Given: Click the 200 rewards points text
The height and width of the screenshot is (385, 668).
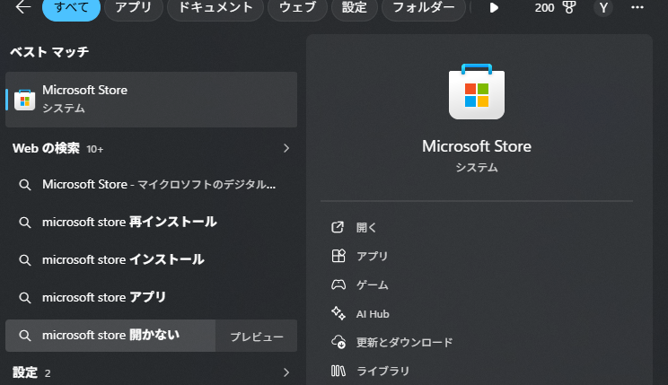Looking at the screenshot, I should pyautogui.click(x=544, y=8).
